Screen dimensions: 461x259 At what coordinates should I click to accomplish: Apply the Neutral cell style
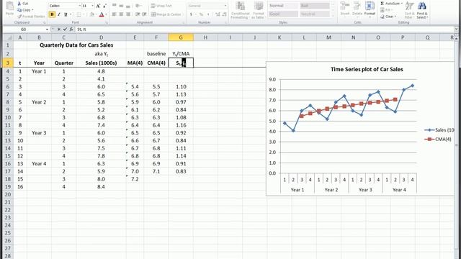point(314,14)
